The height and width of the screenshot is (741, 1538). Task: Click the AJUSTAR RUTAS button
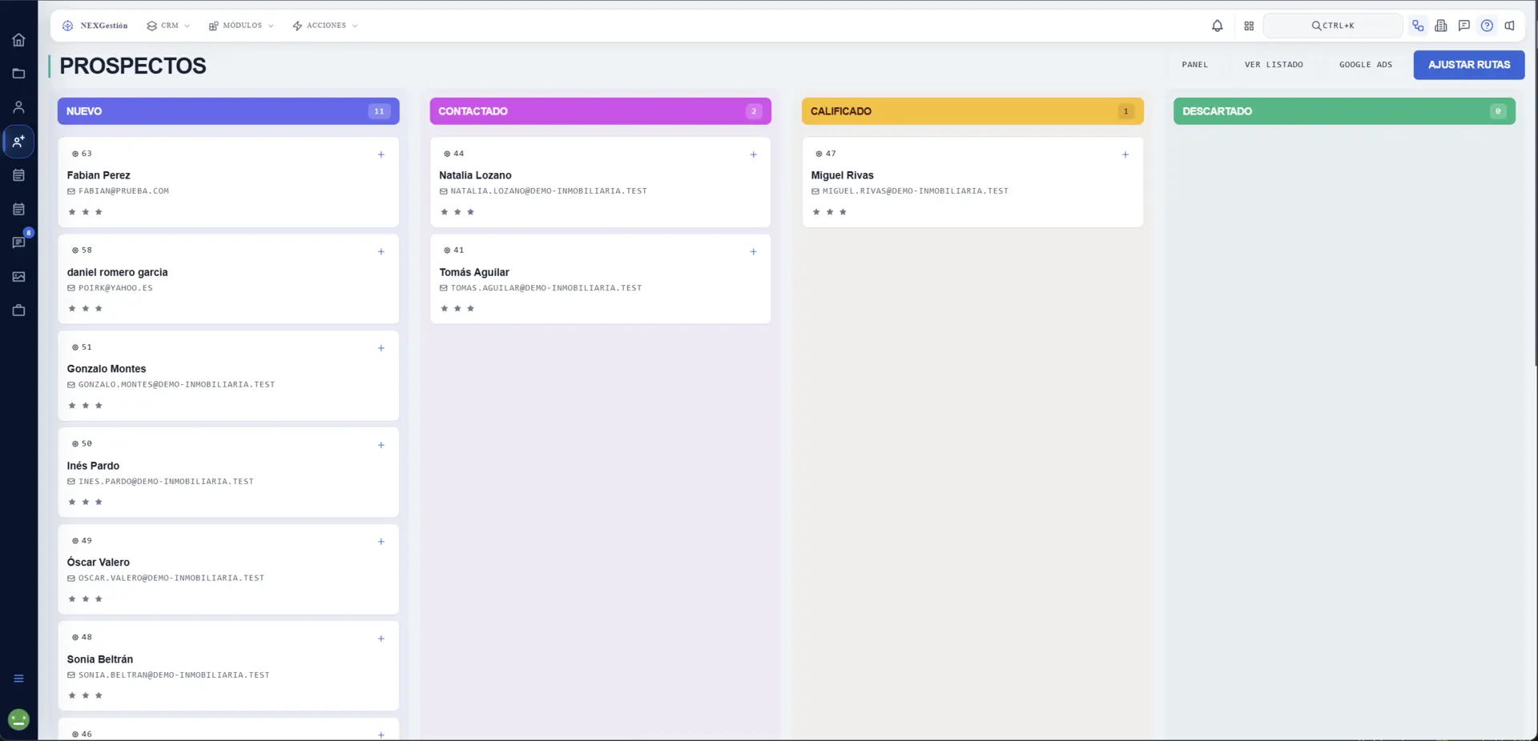coord(1468,65)
